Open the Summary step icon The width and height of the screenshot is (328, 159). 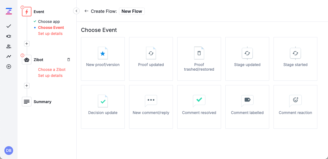27,101
